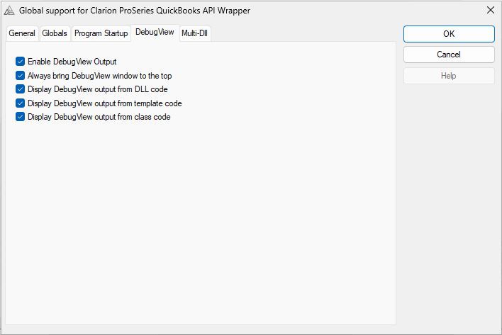Image resolution: width=502 pixels, height=335 pixels.
Task: Switch to the General tab
Action: (22, 33)
